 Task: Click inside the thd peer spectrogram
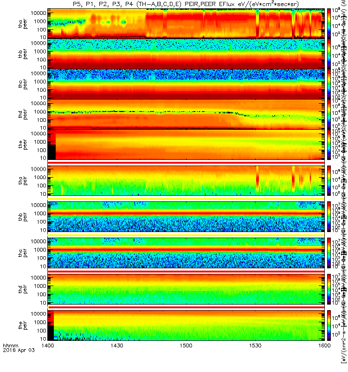coord(186,114)
